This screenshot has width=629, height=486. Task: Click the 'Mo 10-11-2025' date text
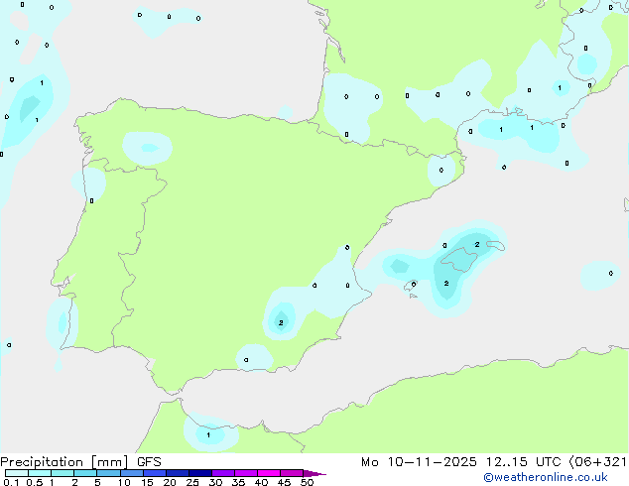point(419,462)
